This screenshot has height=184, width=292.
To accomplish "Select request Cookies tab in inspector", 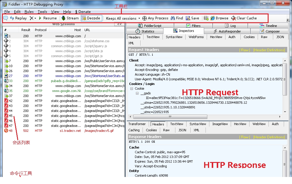I will tap(249, 37).
